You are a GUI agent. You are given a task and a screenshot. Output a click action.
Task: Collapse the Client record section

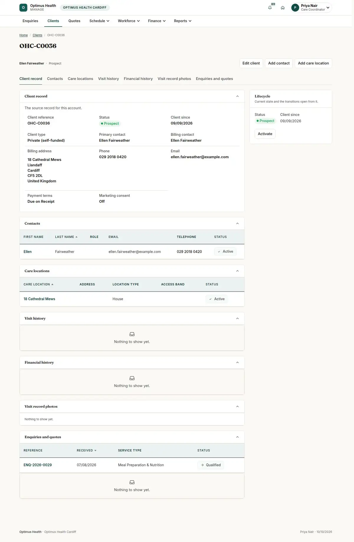coord(237,96)
